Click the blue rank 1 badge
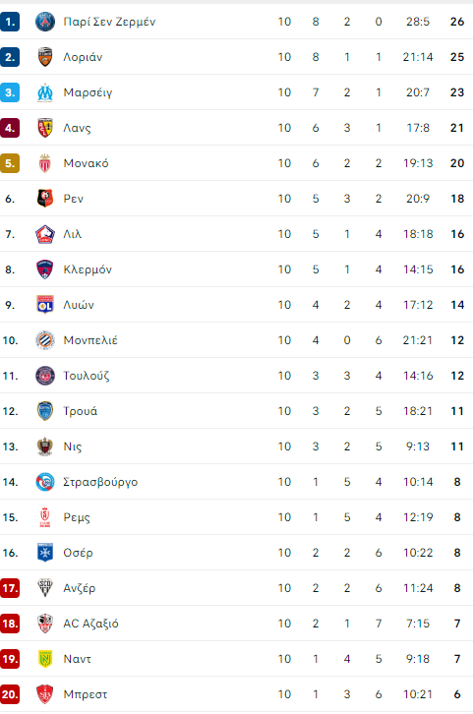The width and height of the screenshot is (473, 714). (10, 22)
